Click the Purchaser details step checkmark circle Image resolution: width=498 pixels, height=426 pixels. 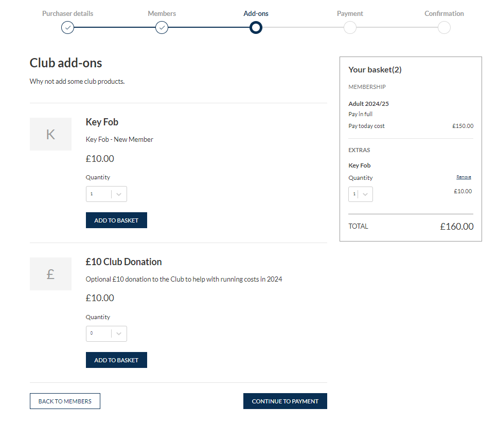pos(67,28)
